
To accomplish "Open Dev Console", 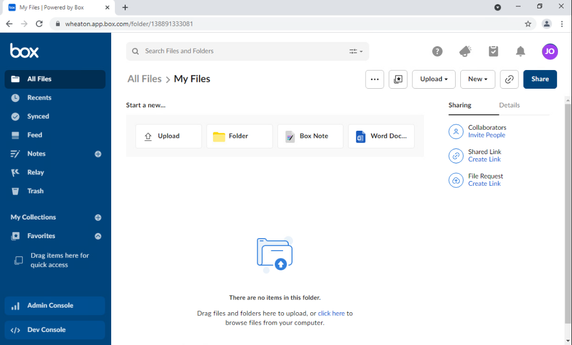I will [55, 330].
